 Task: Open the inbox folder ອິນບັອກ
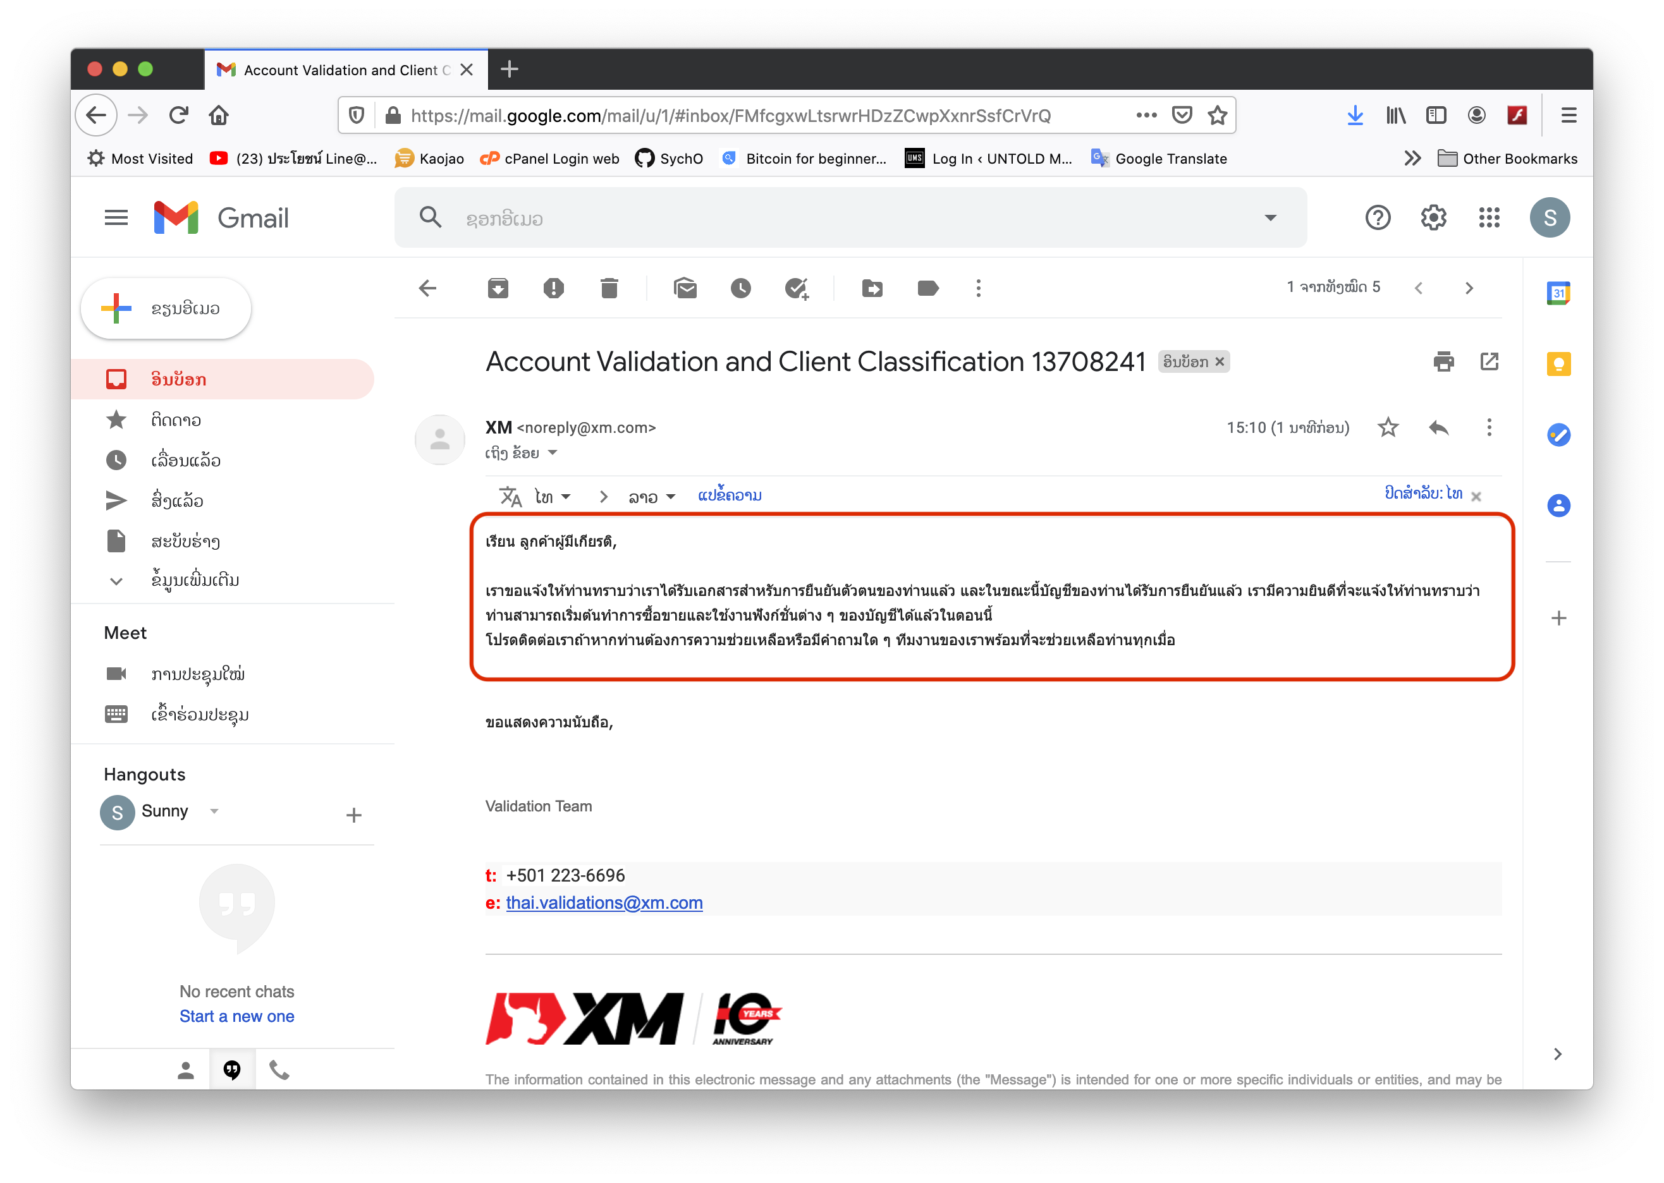click(222, 380)
